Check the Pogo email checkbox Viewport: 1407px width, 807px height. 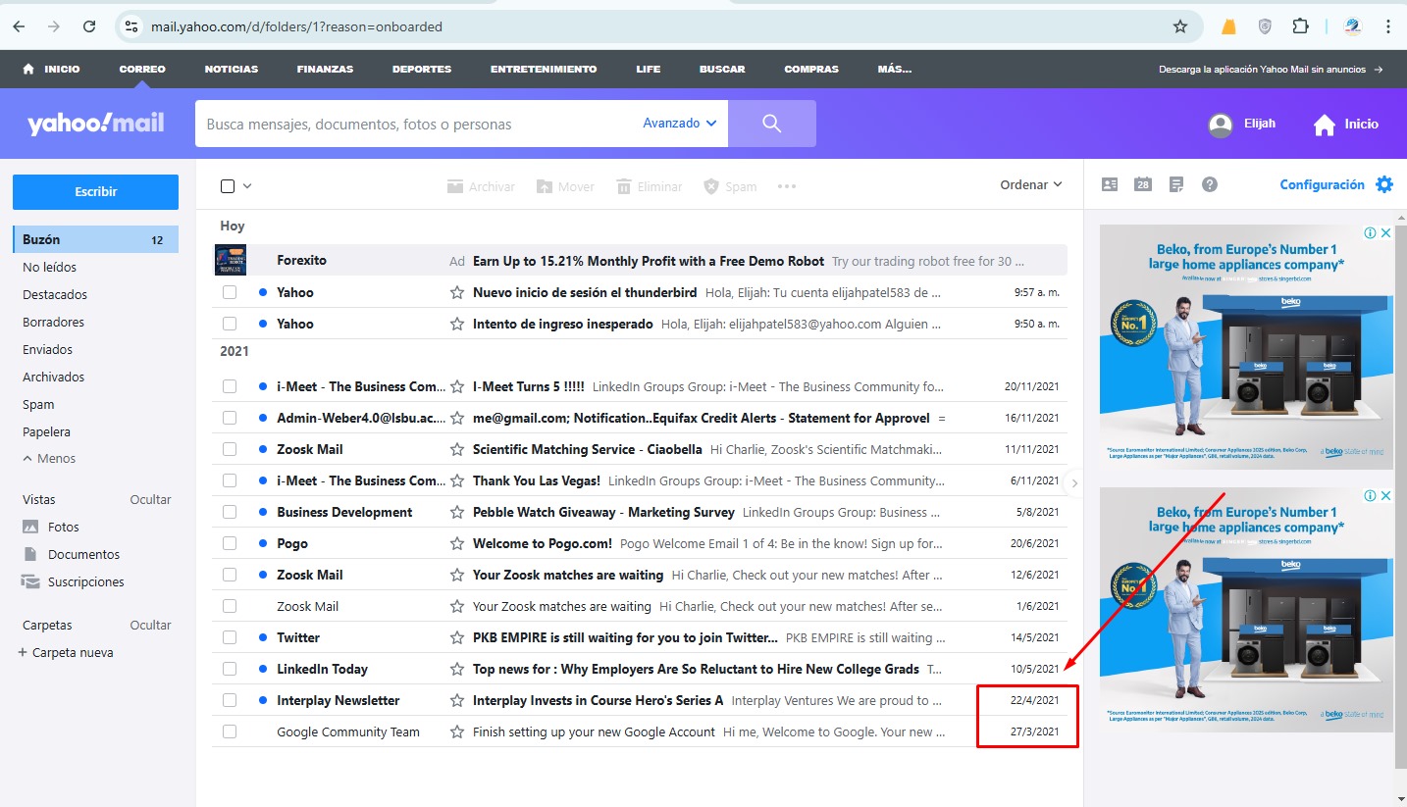[230, 543]
